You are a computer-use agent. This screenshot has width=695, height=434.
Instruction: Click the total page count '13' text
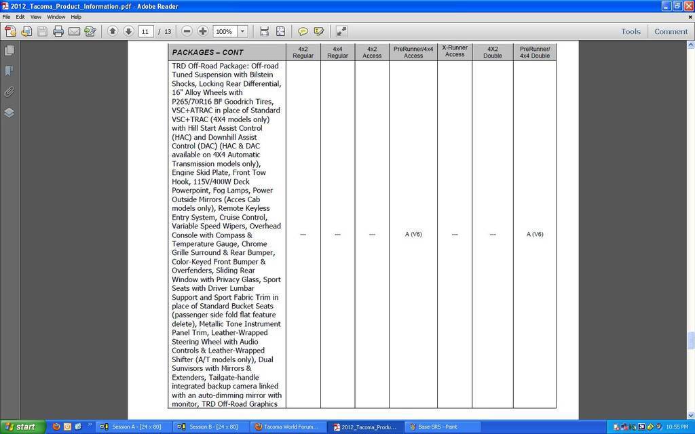click(168, 31)
